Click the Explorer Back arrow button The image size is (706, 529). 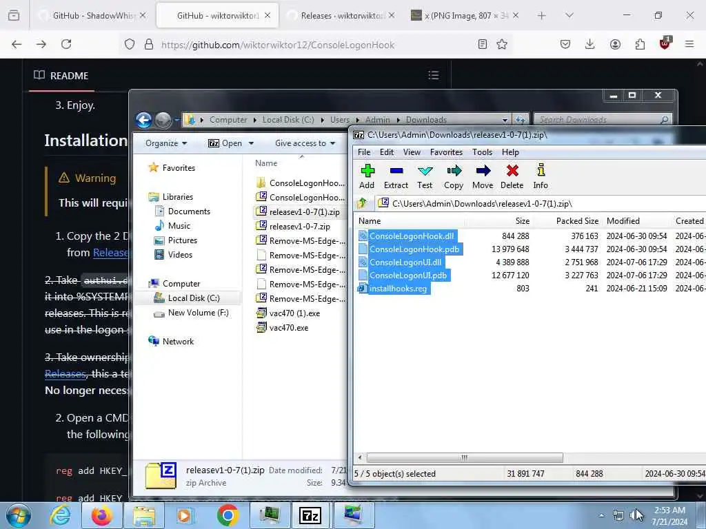143,120
